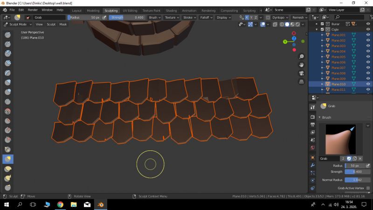Hide Plane.001 with its eye icon
The height and width of the screenshot is (210, 373).
[x=368, y=34]
